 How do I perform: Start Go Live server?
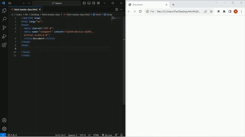tap(107, 135)
